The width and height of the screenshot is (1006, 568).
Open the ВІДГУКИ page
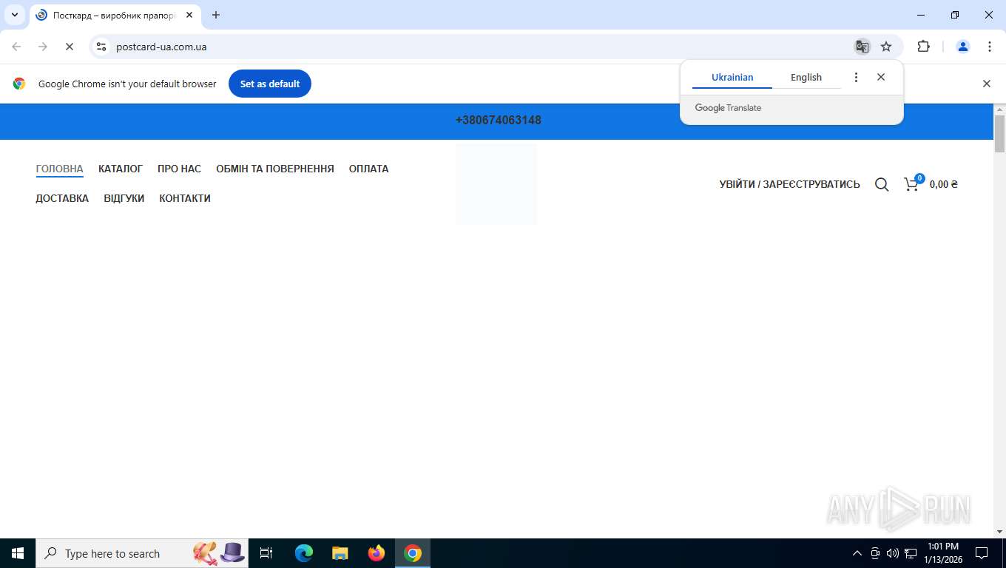[124, 198]
